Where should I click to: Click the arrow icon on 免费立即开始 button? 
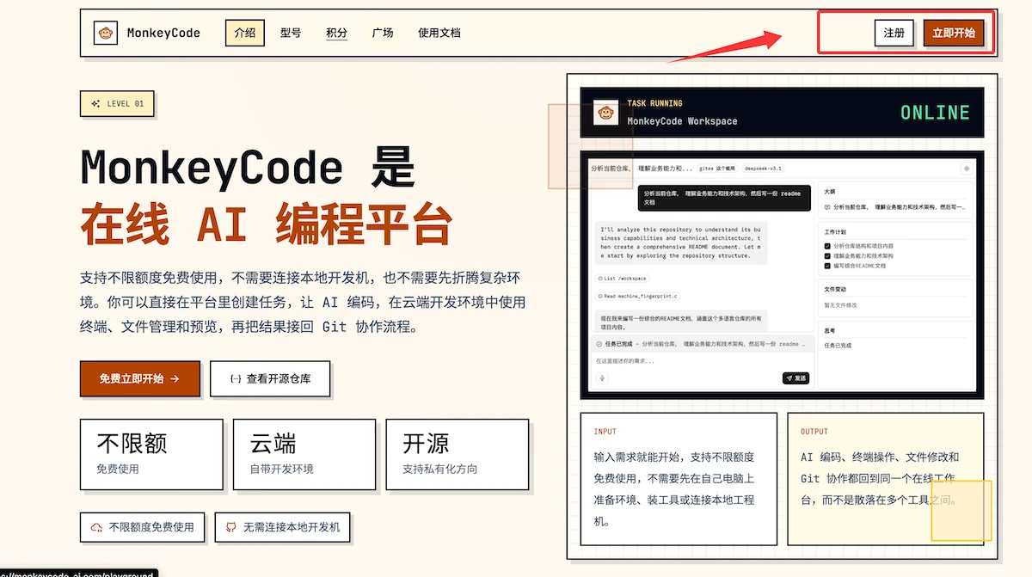tap(175, 378)
